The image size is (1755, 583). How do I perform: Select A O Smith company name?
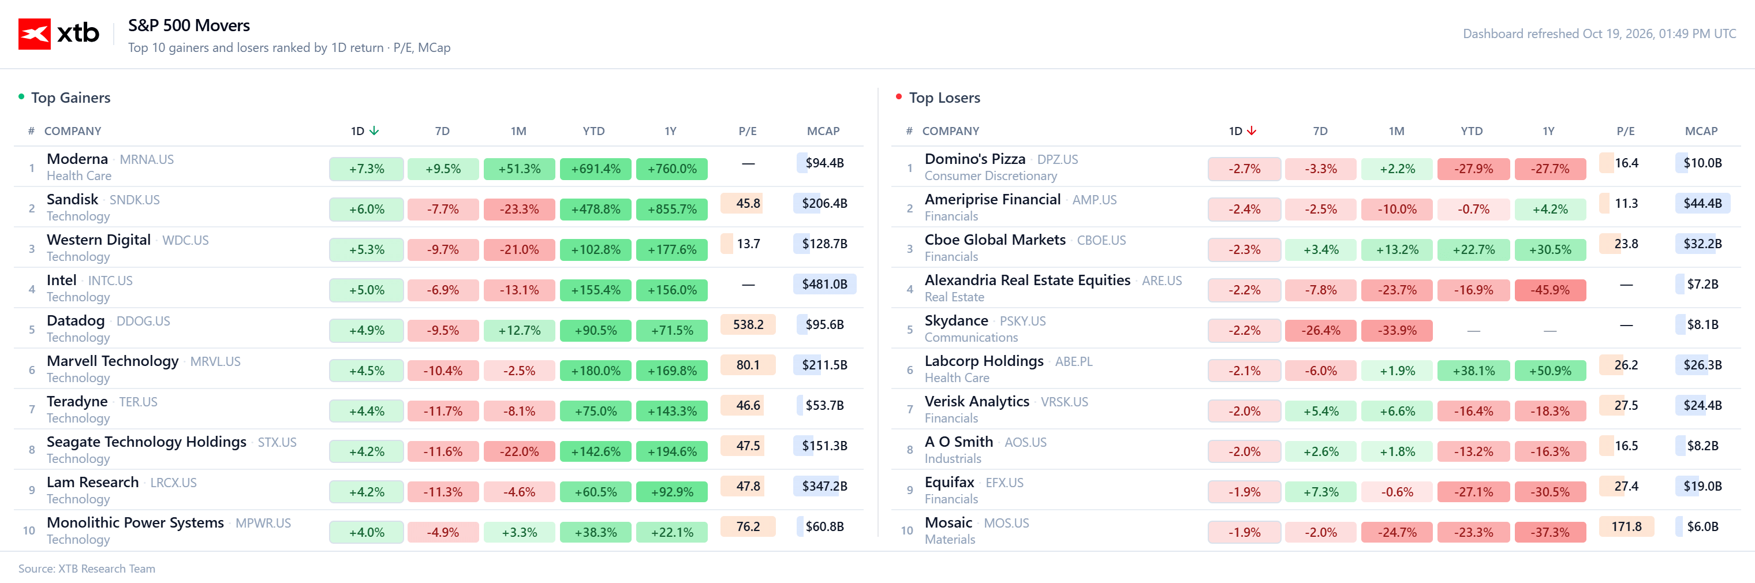(x=958, y=442)
